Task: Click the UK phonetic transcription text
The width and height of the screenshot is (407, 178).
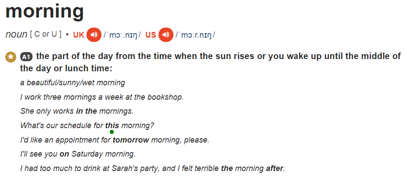Action: point(122,35)
